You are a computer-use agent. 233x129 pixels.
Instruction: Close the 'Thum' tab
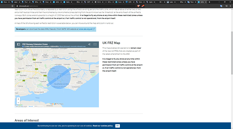(196, 2)
